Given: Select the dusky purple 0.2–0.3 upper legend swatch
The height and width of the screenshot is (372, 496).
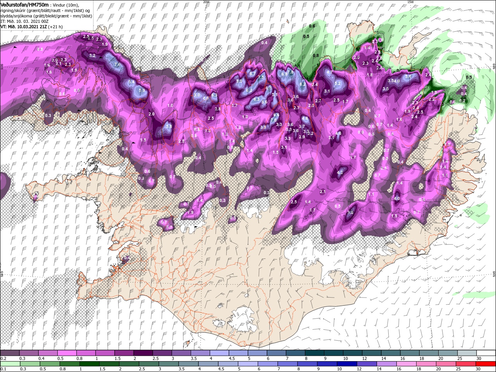Looking at the screenshot, I should click(x=10, y=353).
